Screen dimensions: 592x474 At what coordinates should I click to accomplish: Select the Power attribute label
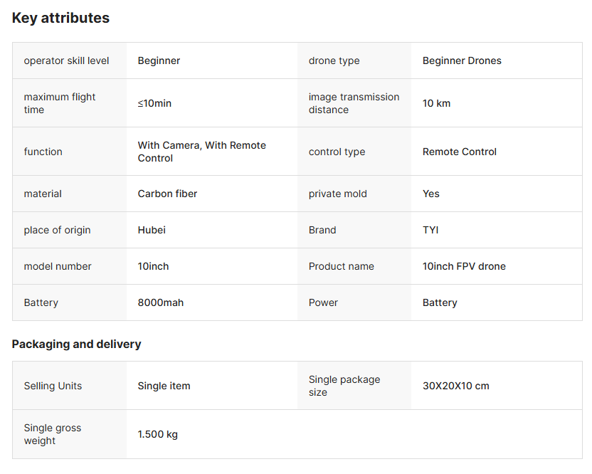323,302
